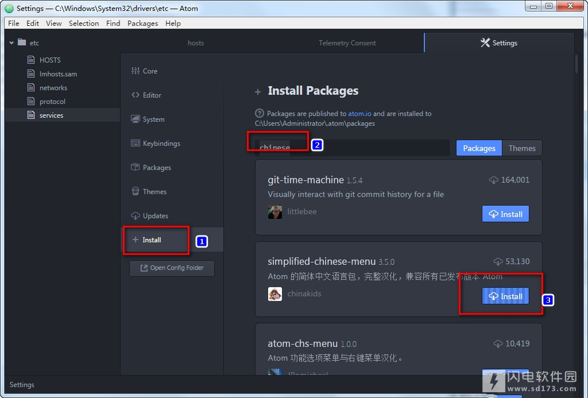
Task: Click the networks file icon
Action: click(x=31, y=87)
